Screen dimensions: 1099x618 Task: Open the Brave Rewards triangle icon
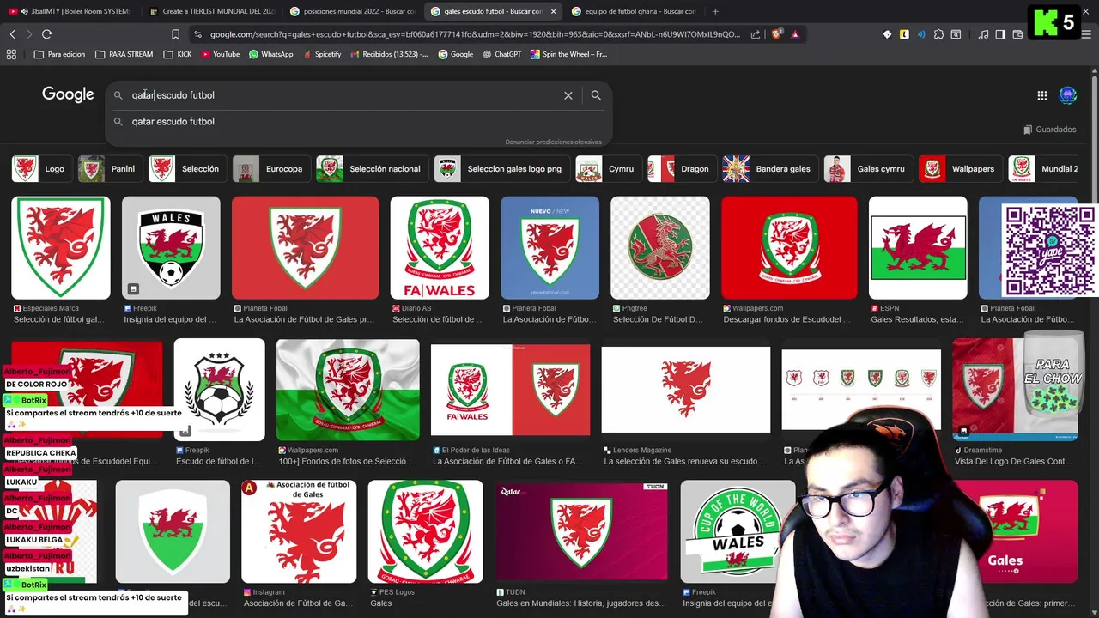[x=795, y=34]
